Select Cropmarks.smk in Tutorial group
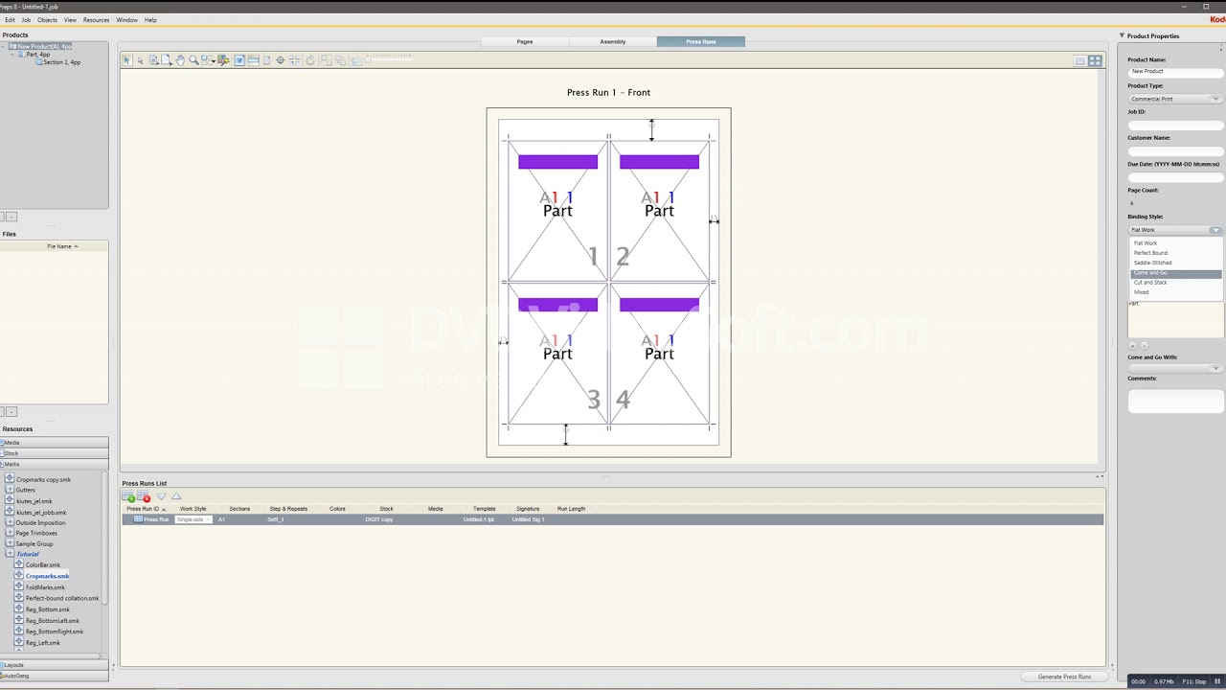 pyautogui.click(x=47, y=576)
